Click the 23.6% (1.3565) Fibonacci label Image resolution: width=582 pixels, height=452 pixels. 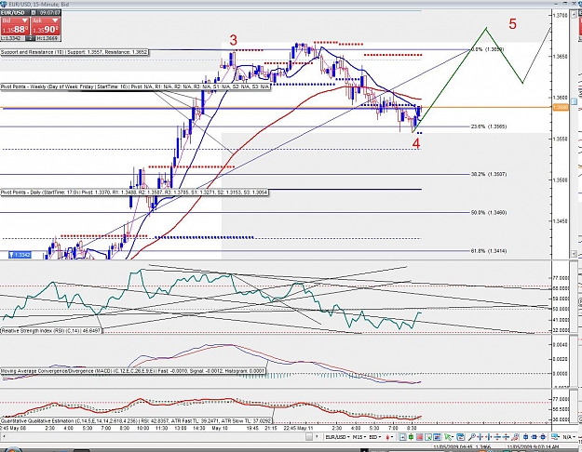pos(489,126)
